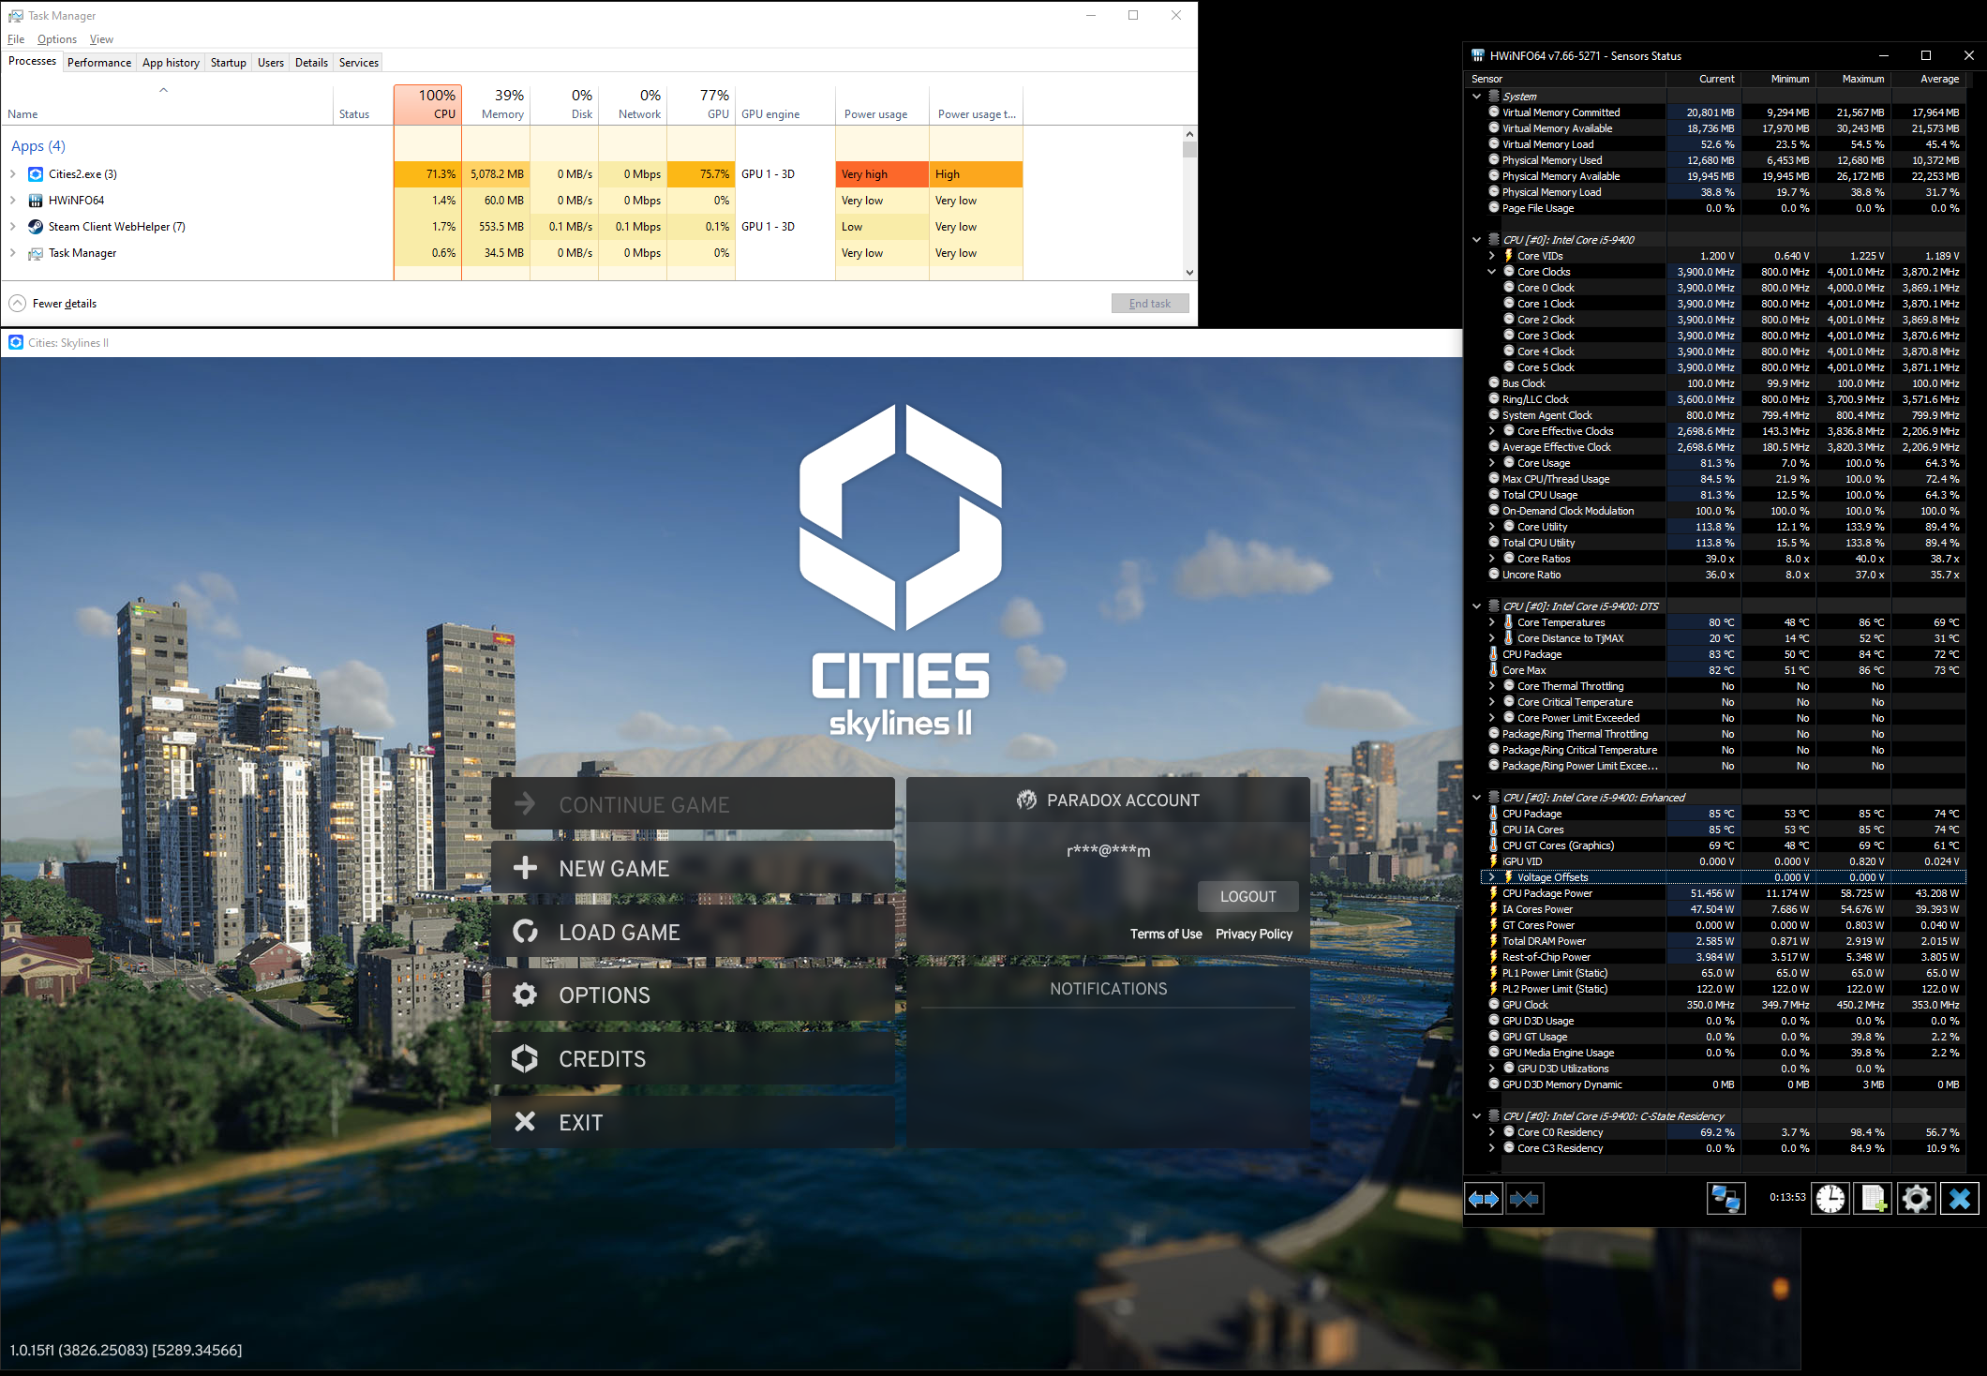Click the LOGOUT button

pos(1247,896)
